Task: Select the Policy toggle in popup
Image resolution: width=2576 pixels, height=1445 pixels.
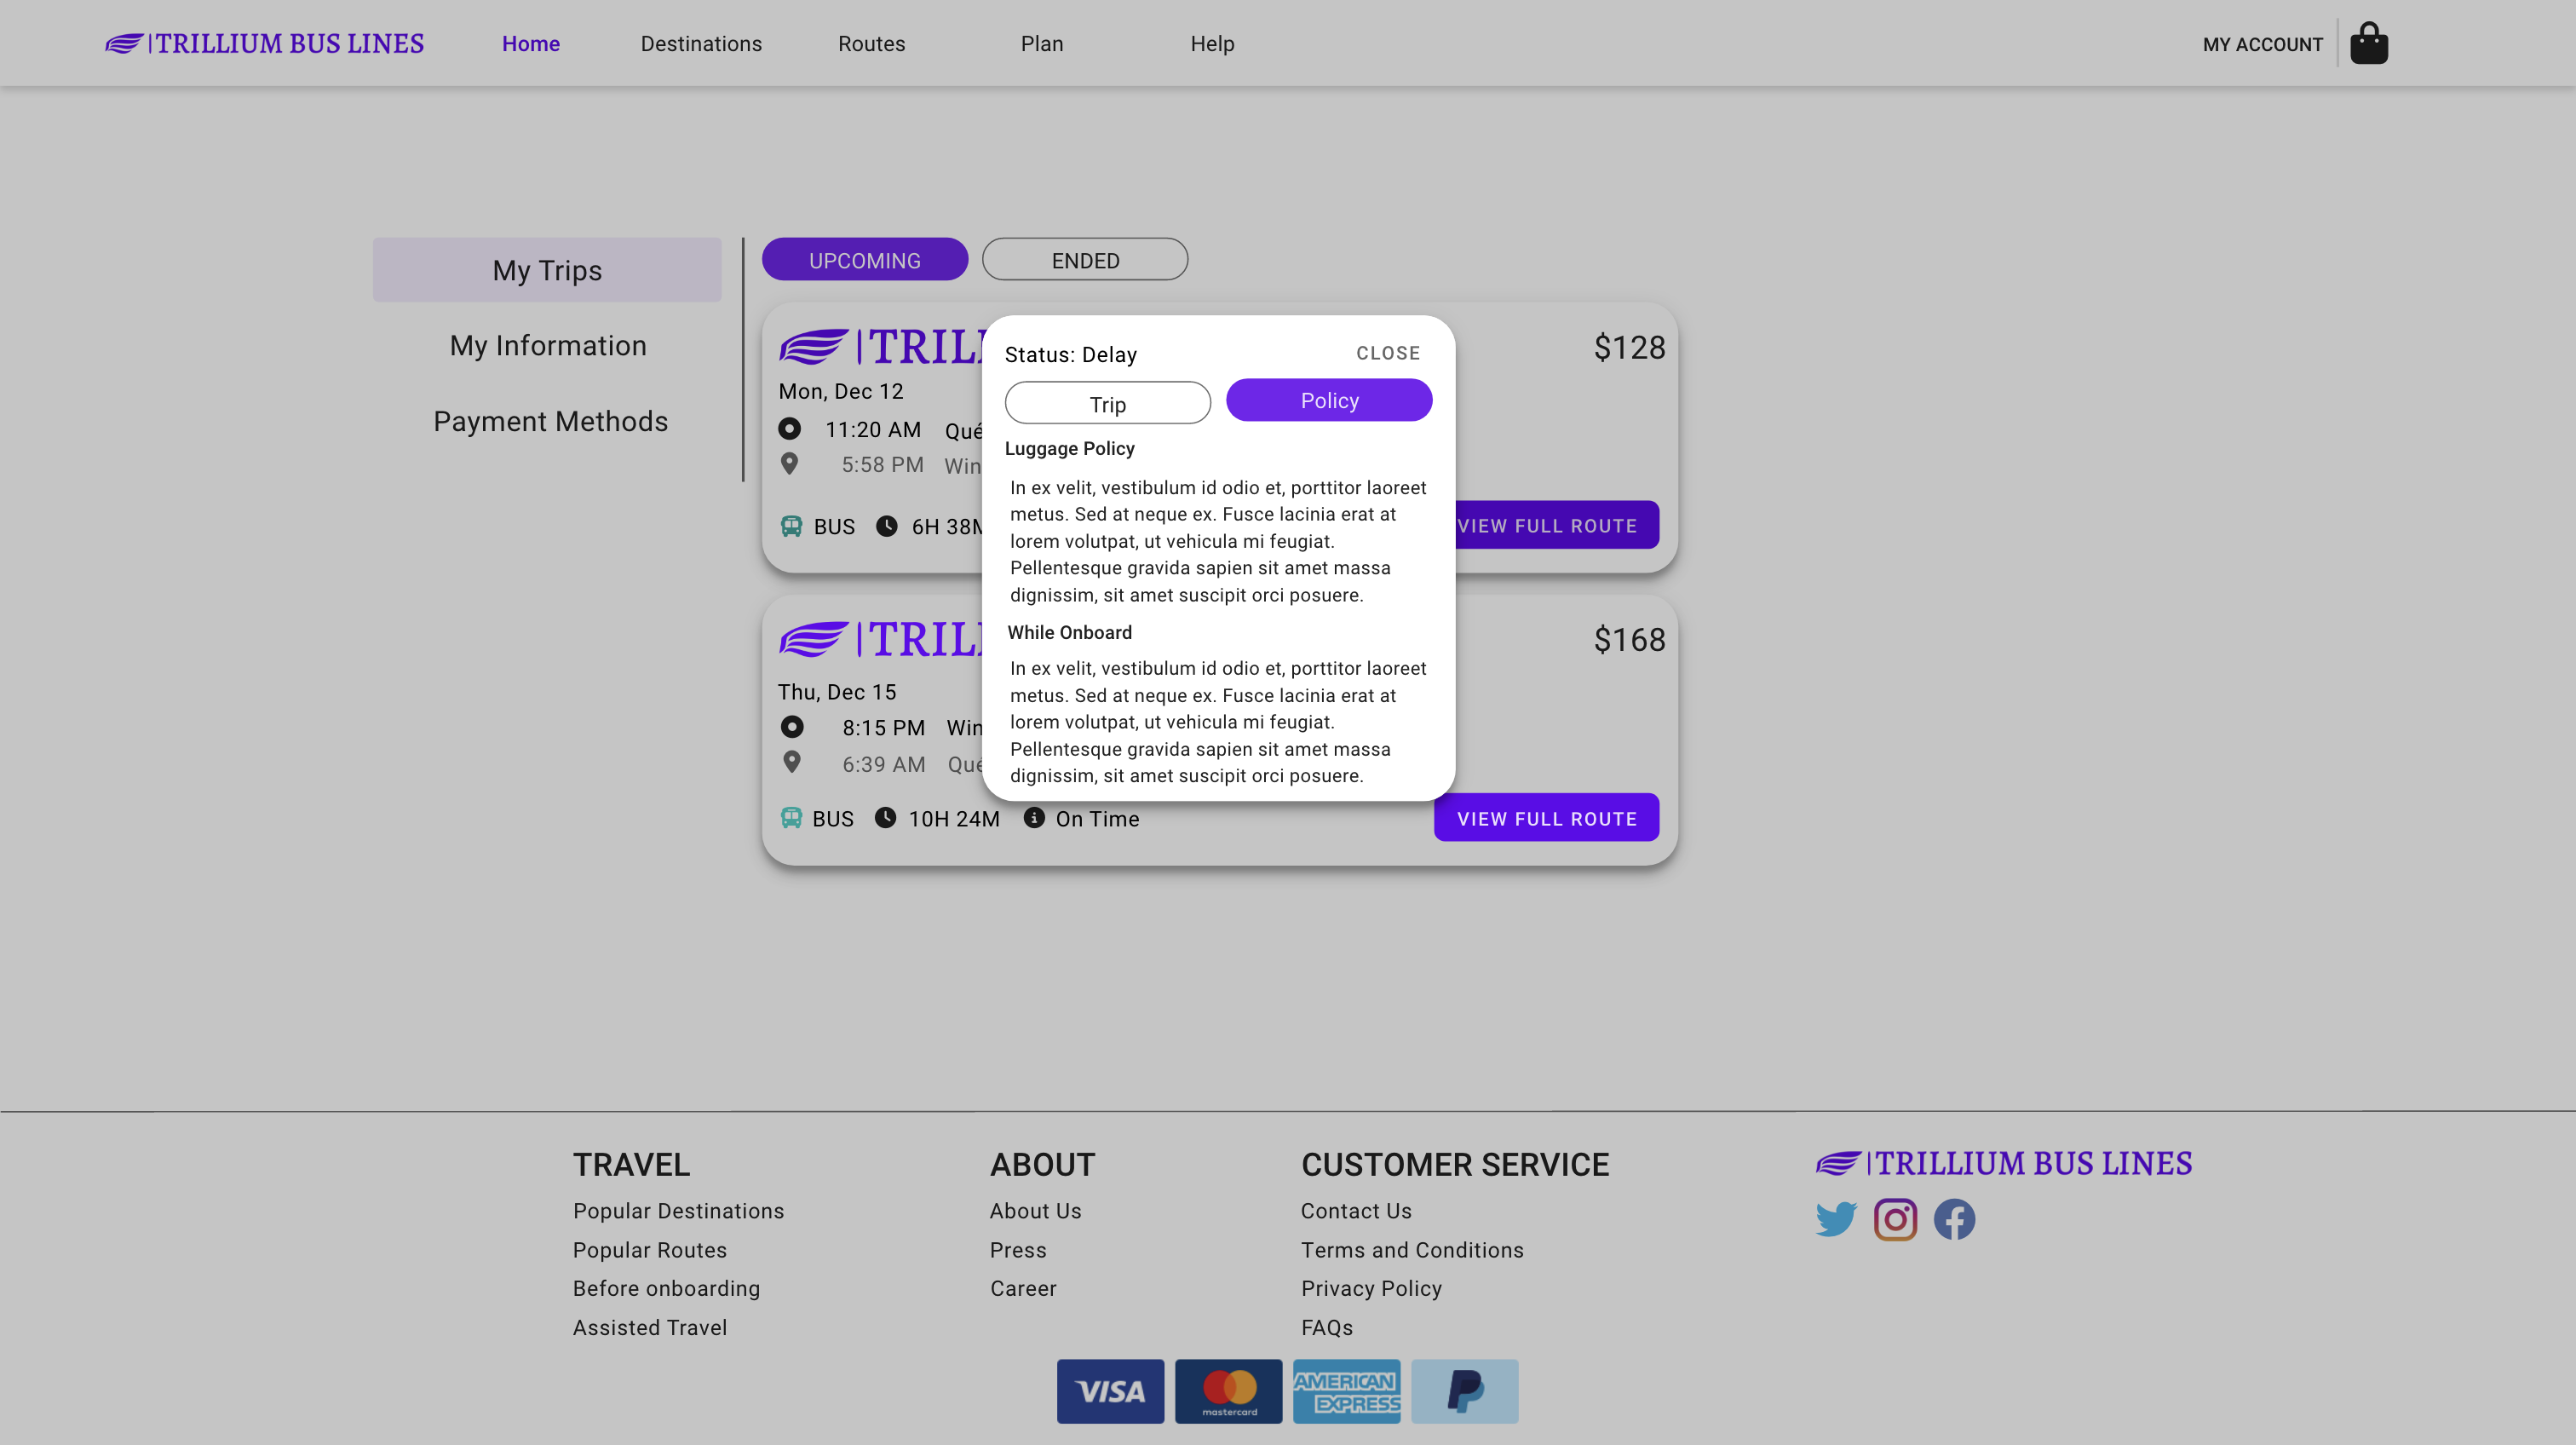Action: [x=1328, y=400]
